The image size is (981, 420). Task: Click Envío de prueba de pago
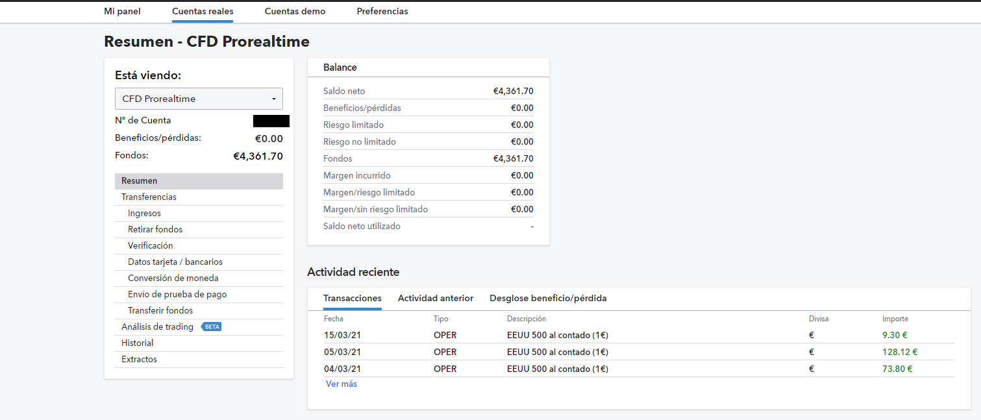(x=177, y=295)
